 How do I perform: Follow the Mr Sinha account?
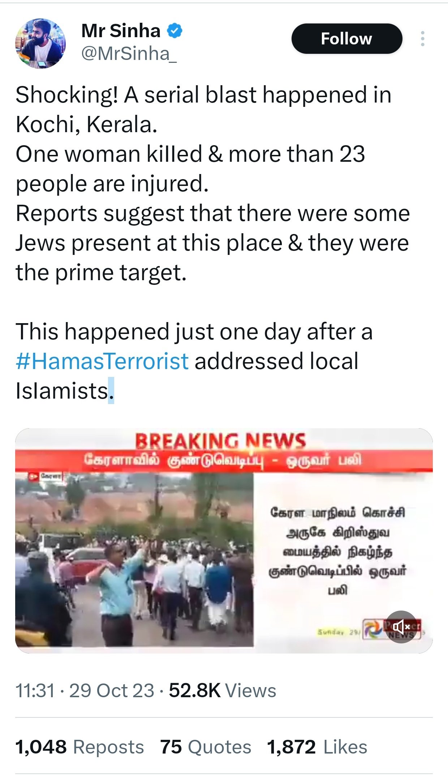pyautogui.click(x=346, y=39)
